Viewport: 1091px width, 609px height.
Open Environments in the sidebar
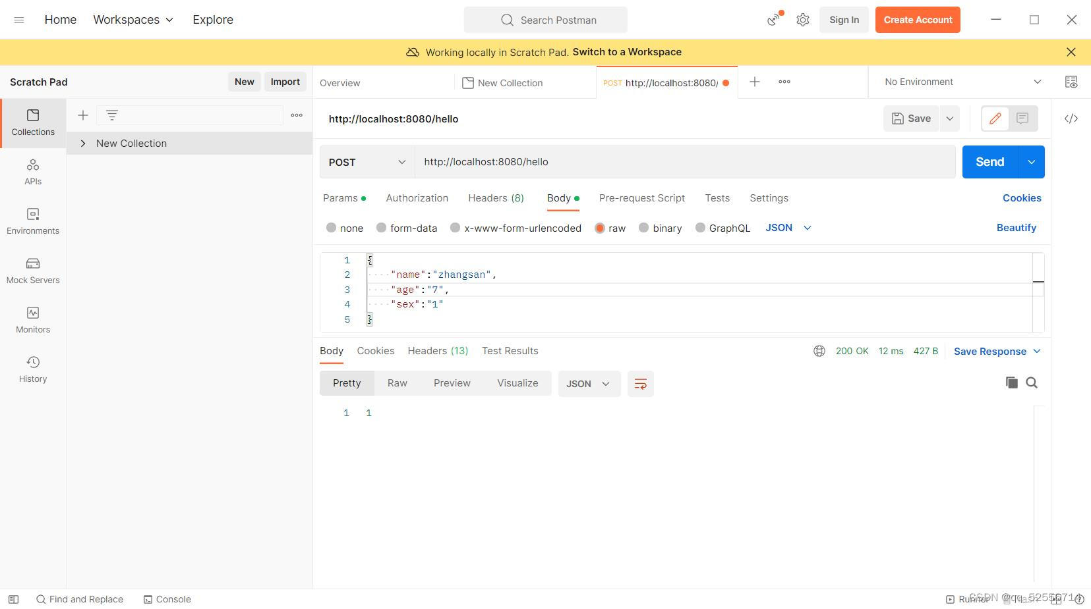coord(33,221)
